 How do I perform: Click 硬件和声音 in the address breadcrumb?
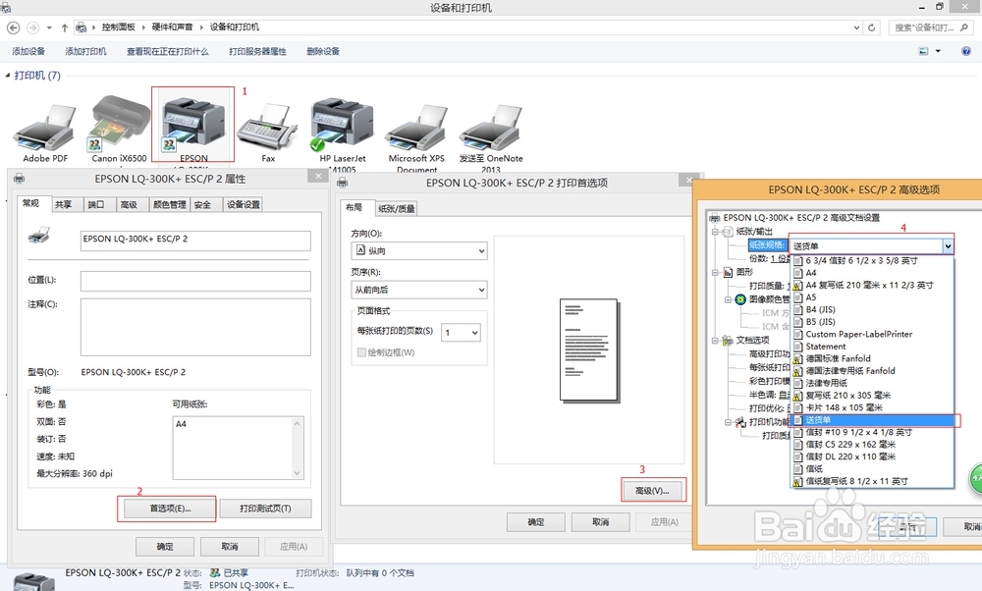click(172, 27)
